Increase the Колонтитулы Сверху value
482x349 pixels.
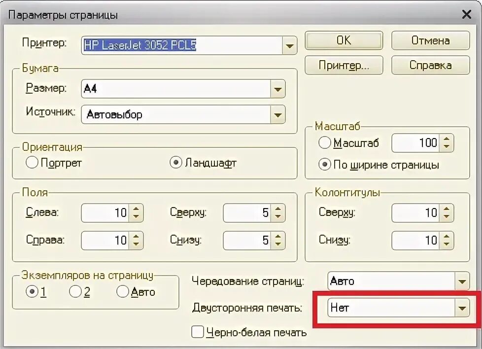click(447, 209)
